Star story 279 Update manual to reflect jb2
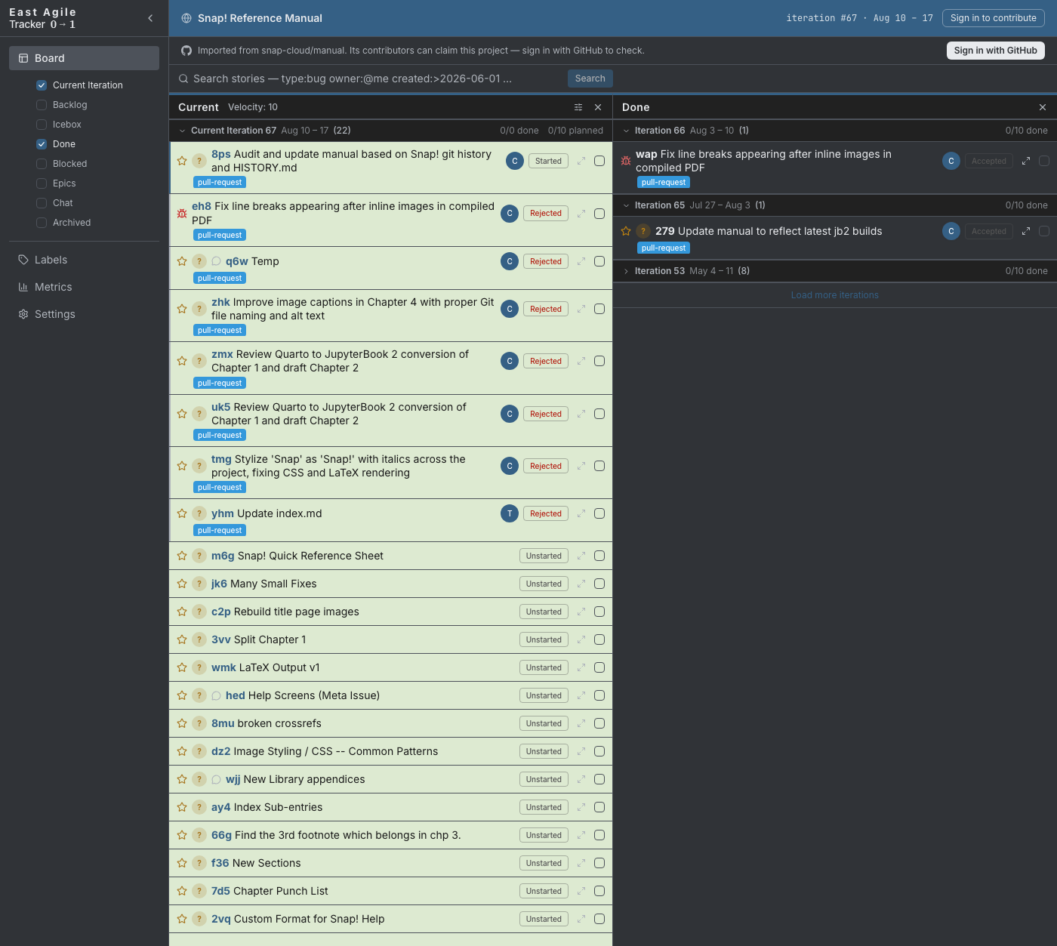This screenshot has height=946, width=1057. click(626, 231)
